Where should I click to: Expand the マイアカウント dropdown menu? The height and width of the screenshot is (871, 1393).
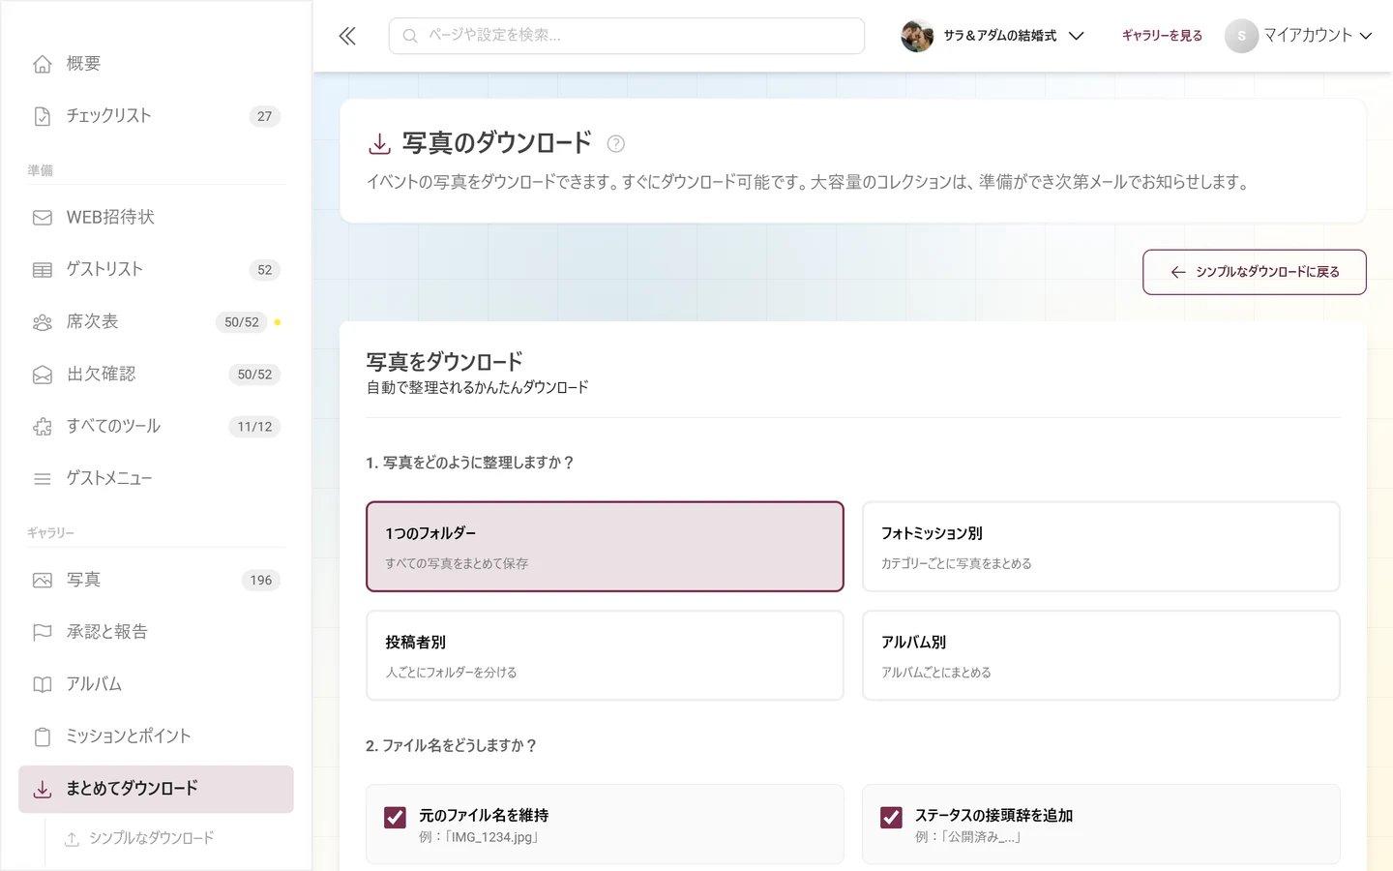pyautogui.click(x=1298, y=36)
